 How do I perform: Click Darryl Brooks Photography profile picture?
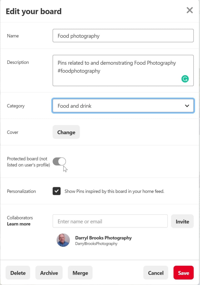(x=63, y=240)
